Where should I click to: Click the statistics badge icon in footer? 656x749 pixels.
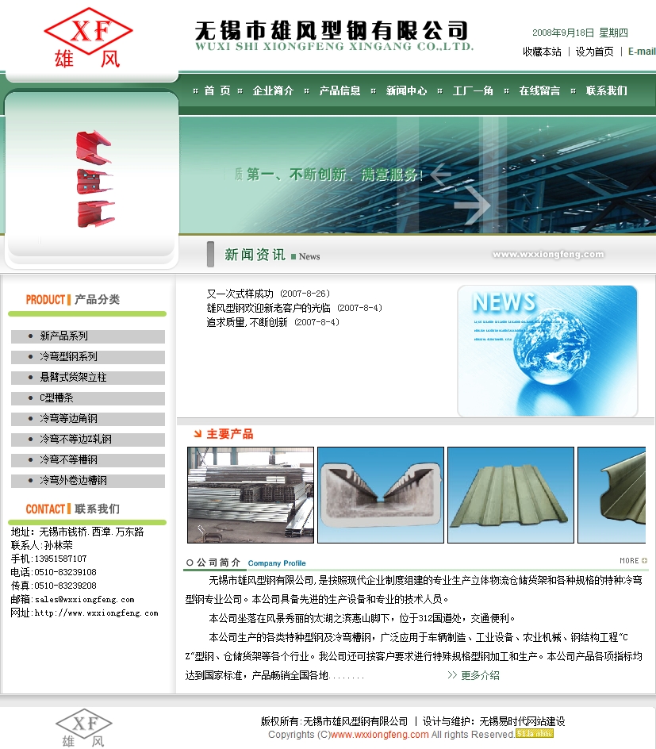click(535, 734)
